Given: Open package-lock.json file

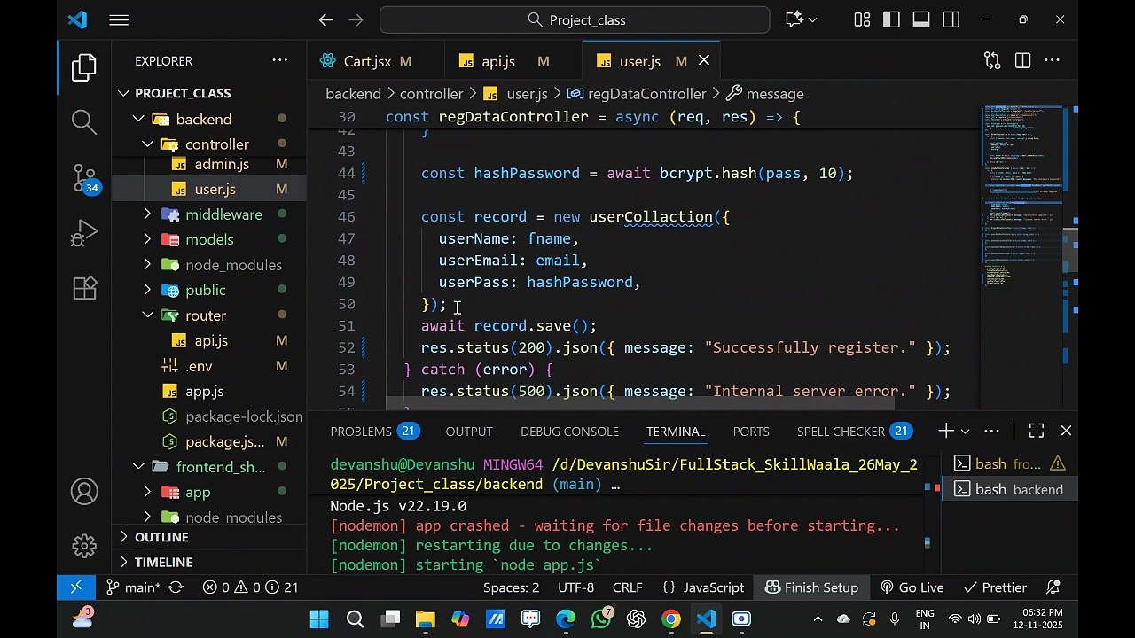Looking at the screenshot, I should [209, 416].
